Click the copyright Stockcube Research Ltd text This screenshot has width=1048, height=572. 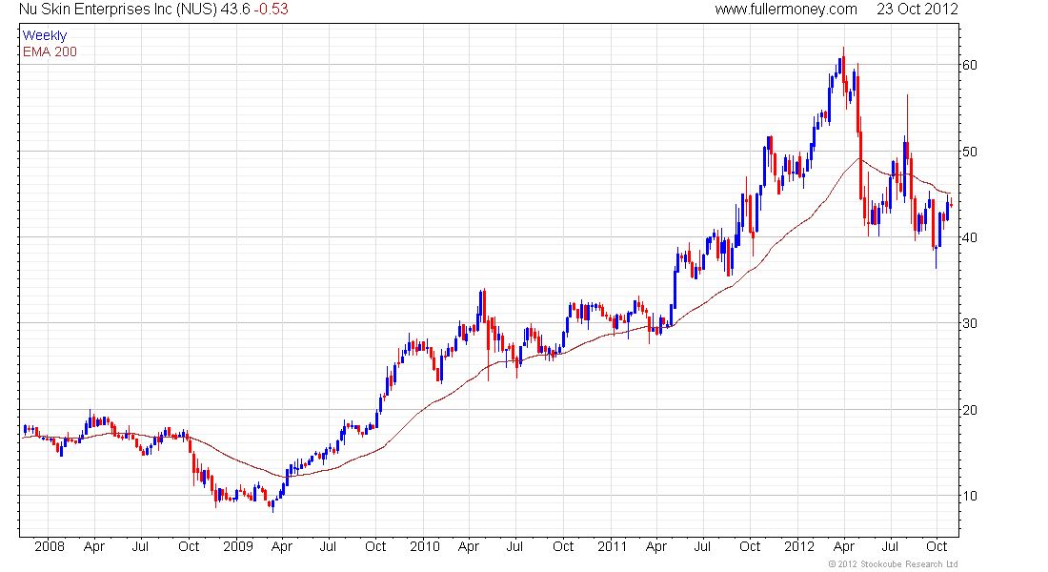coord(893,564)
